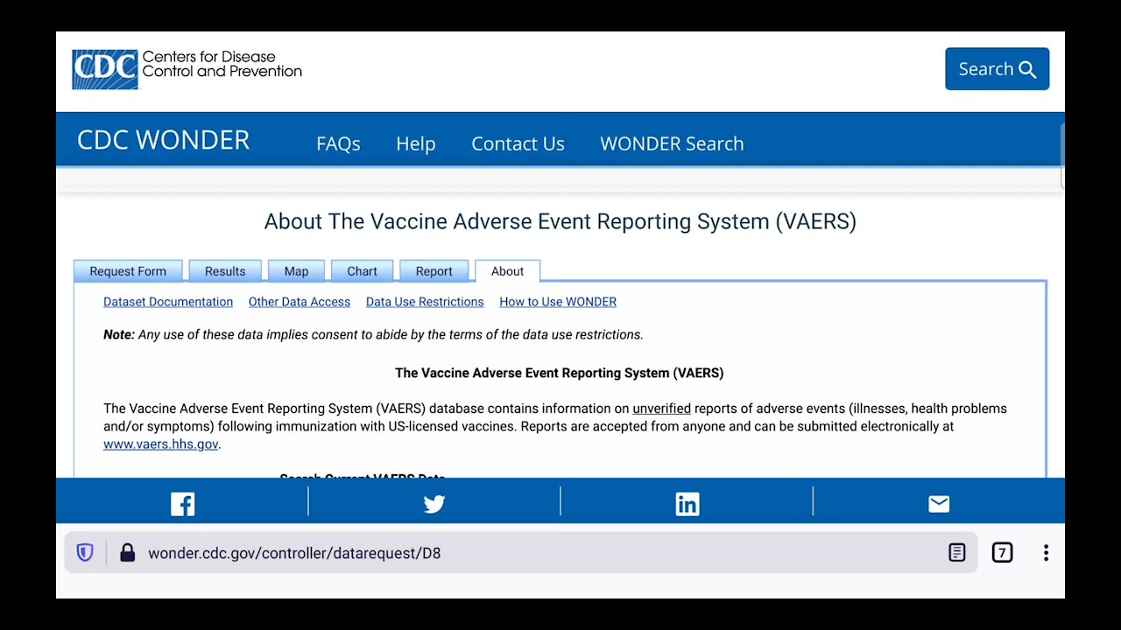Open Contact Us in the navigation bar
The width and height of the screenshot is (1121, 630).
click(518, 143)
